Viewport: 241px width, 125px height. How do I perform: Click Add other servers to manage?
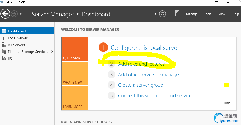tap(148, 75)
